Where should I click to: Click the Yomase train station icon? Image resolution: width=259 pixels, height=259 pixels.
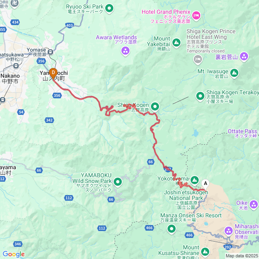click(50, 52)
